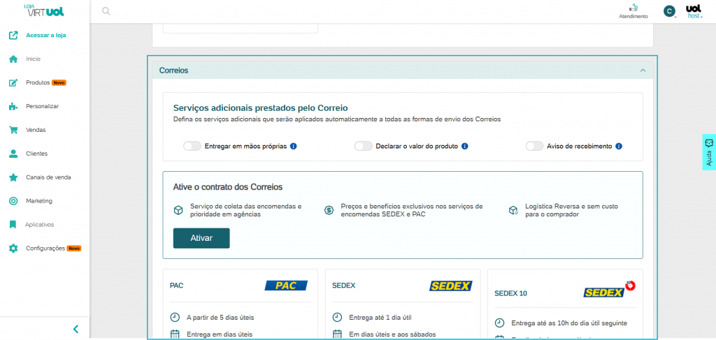Turn on Aviso de recebimento switch
The height and width of the screenshot is (340, 716).
[534, 147]
